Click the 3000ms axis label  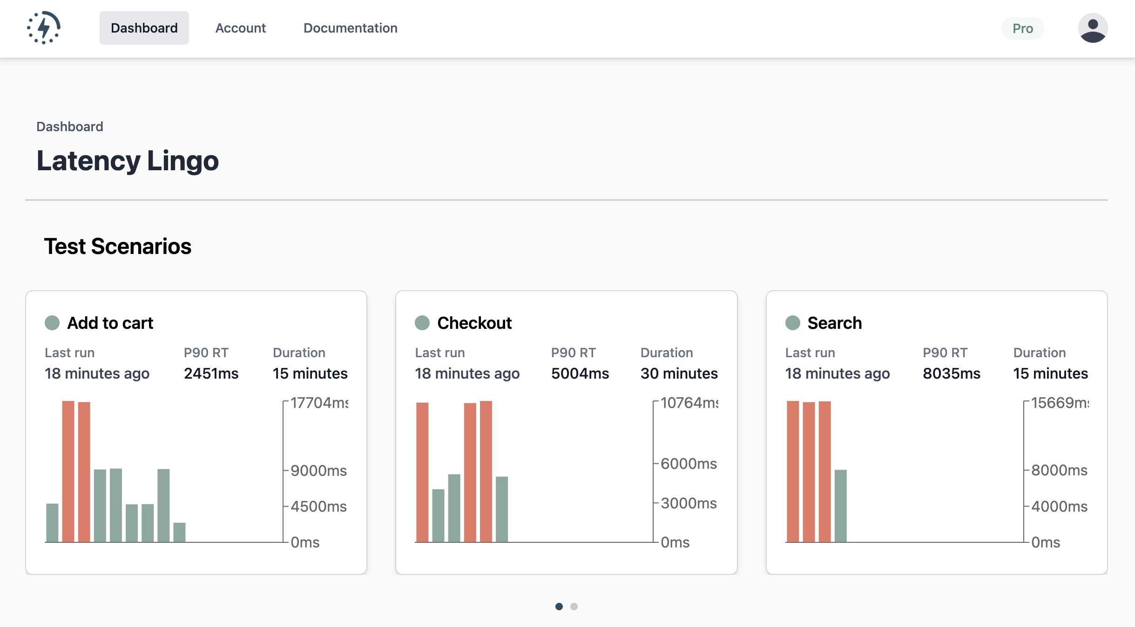tap(689, 503)
